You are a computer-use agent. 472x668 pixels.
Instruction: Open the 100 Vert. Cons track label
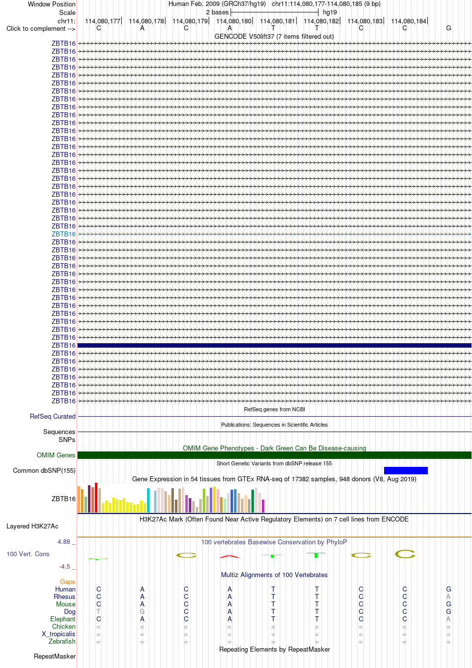point(28,554)
